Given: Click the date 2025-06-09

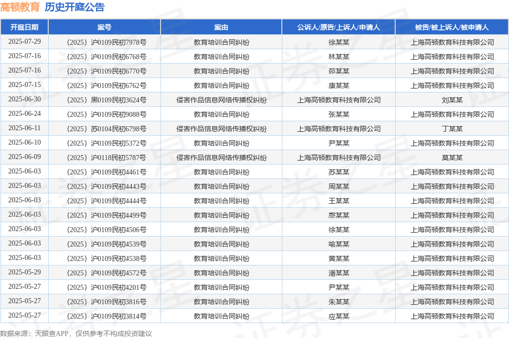Looking at the screenshot, I should tap(25, 157).
